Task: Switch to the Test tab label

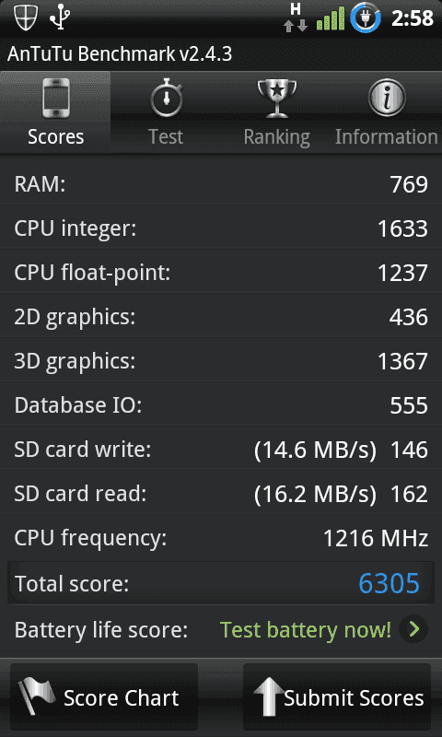Action: [166, 136]
